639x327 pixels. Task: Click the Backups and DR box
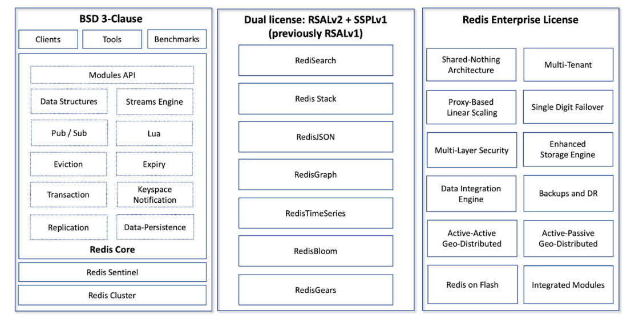568,194
